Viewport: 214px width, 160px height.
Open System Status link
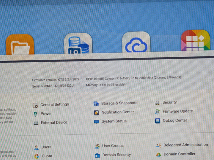coord(114,121)
